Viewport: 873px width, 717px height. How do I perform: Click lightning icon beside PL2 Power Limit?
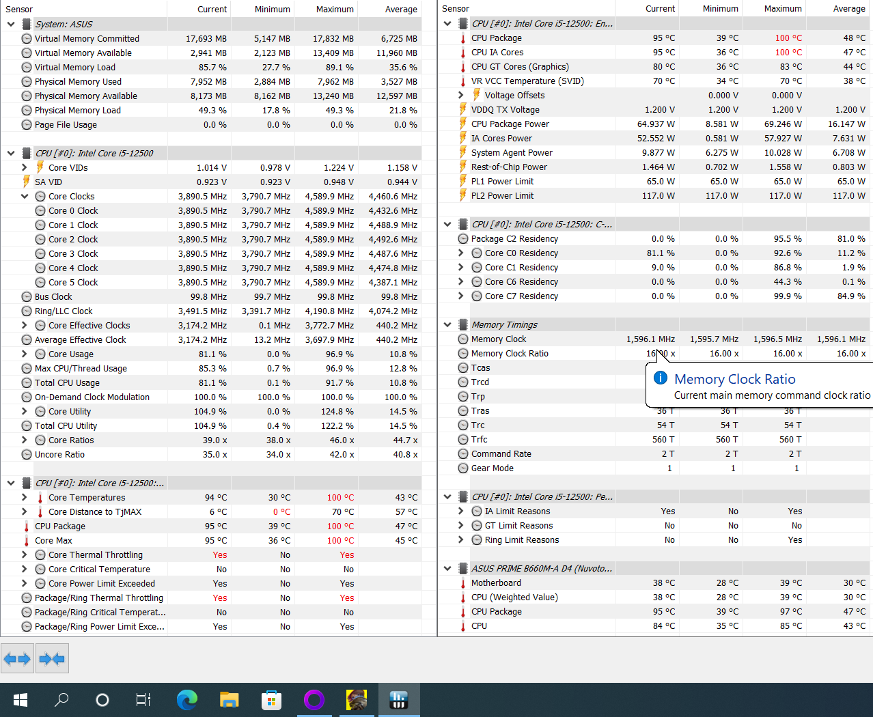[463, 195]
